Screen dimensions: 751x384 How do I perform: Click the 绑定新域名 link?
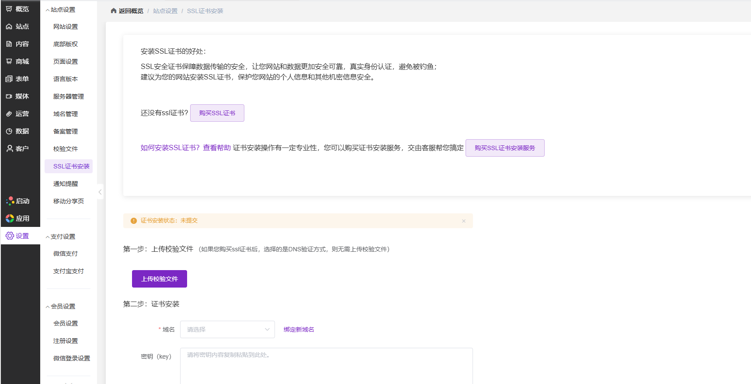tap(299, 329)
